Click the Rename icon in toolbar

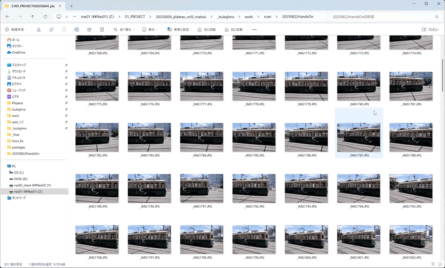77,30
